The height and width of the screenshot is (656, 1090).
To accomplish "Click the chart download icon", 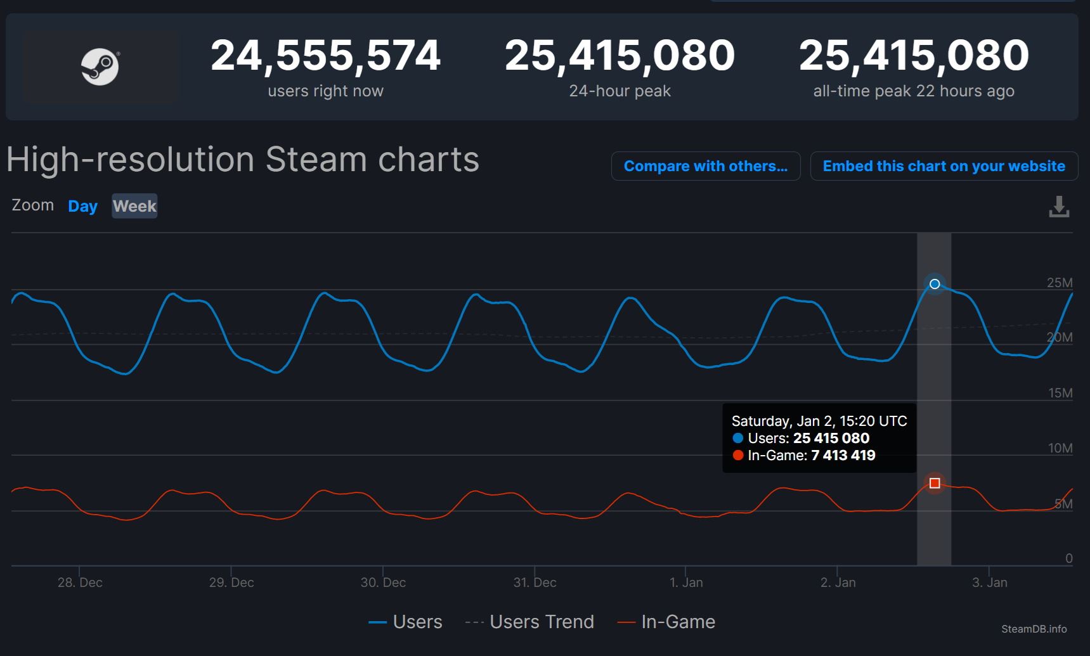I will [x=1058, y=207].
